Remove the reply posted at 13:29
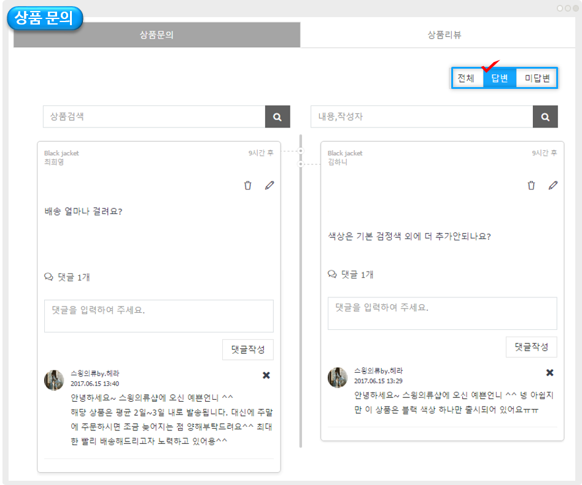This screenshot has height=485, width=582. click(550, 373)
